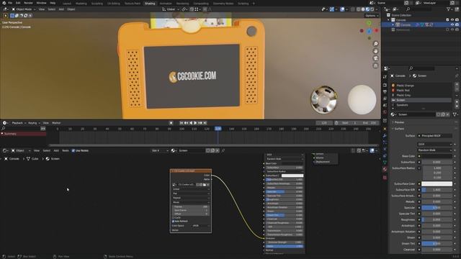Toggle viewport overlays button
The height and width of the screenshot is (259, 461).
tap(342, 9)
